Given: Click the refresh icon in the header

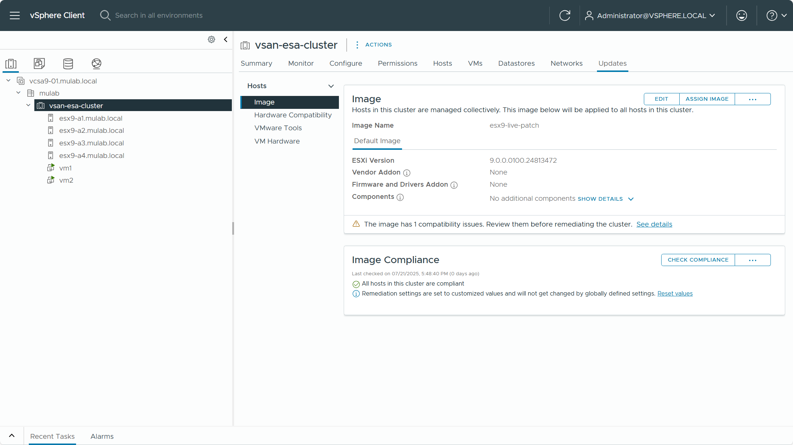Looking at the screenshot, I should coord(564,15).
